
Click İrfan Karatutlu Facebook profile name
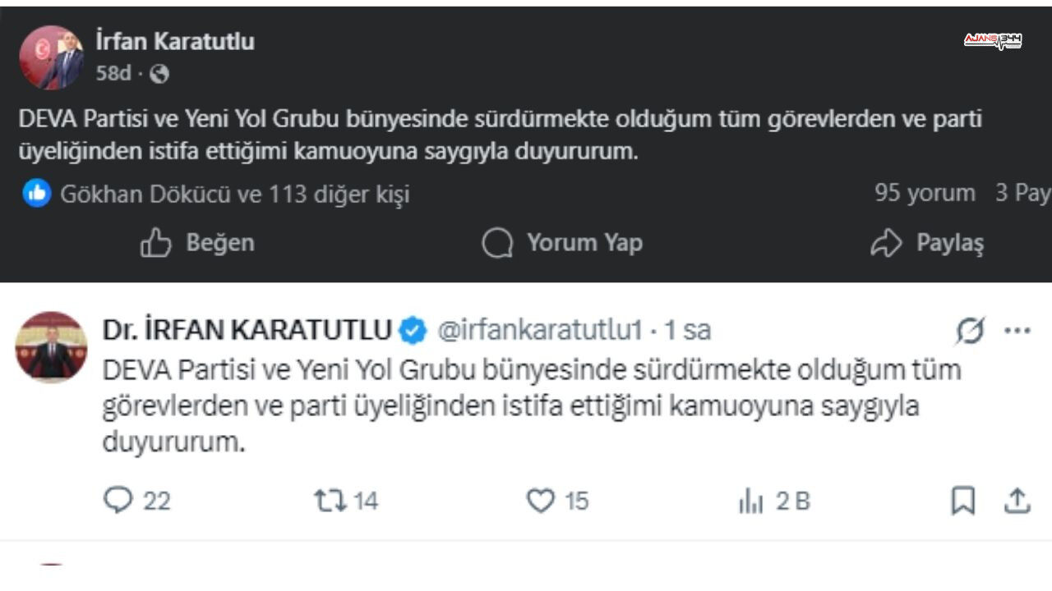pyautogui.click(x=175, y=42)
